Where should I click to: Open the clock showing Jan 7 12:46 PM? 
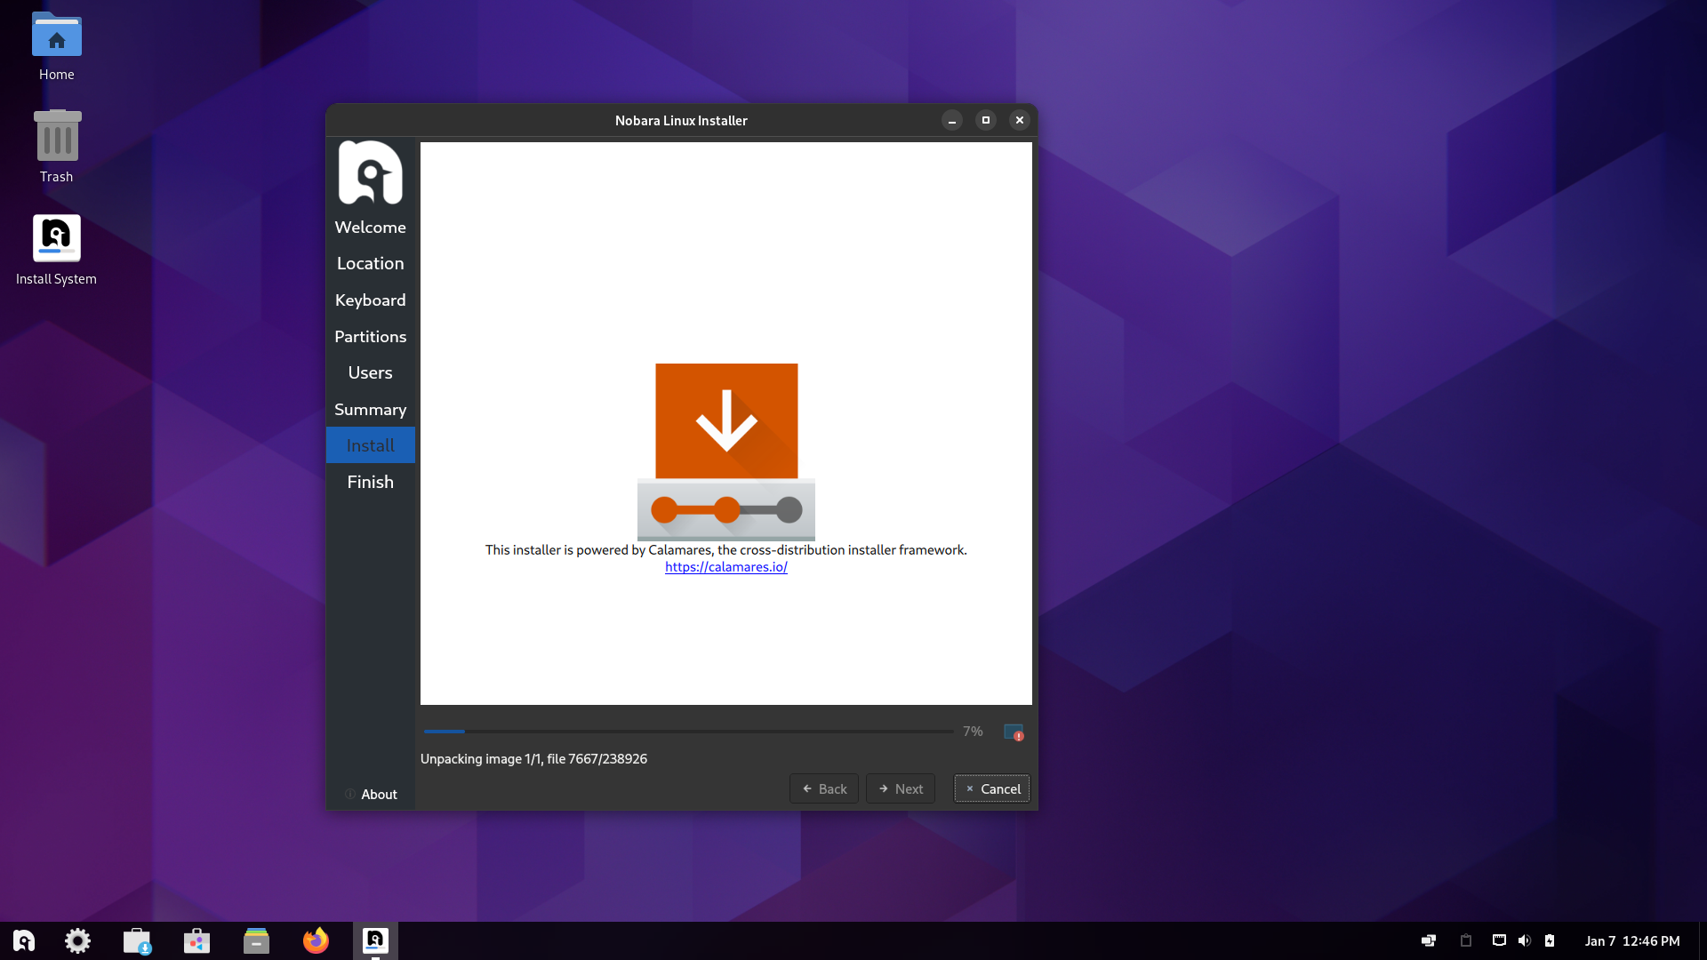[1632, 940]
